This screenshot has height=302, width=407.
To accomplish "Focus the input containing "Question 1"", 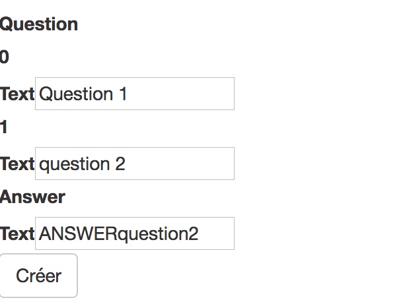I will [135, 94].
